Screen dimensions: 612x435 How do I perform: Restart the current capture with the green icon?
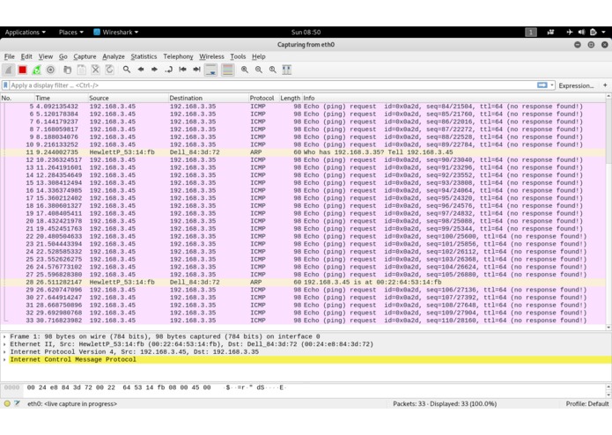tap(36, 70)
